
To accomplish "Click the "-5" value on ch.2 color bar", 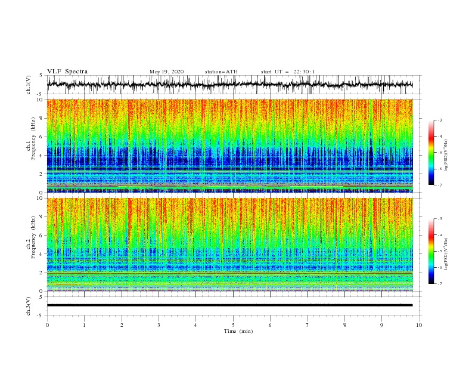I will click(x=439, y=251).
